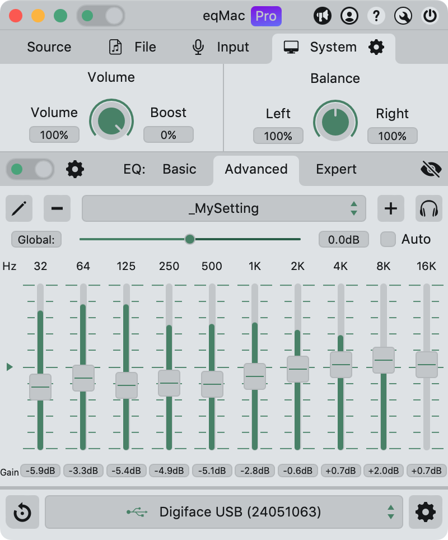
Task: Click the Global gain slider handle
Action: [x=190, y=239]
